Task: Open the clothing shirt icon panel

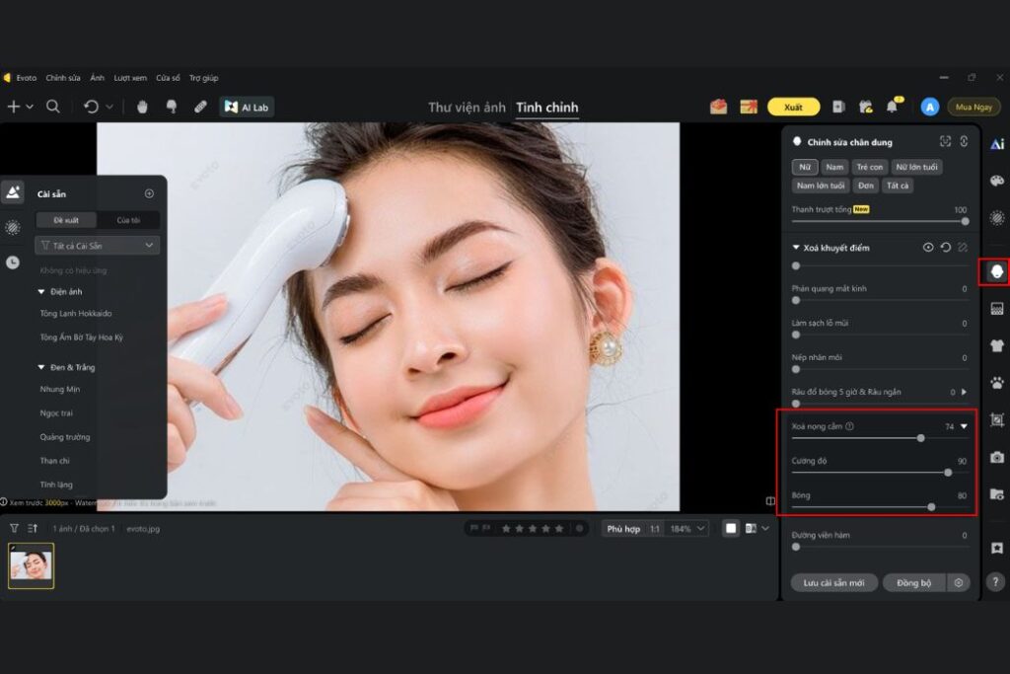Action: point(997,346)
